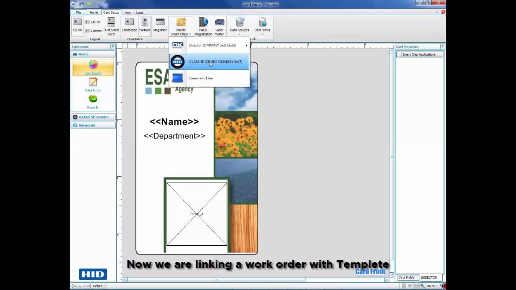Open Data Entry application
Image resolution: width=516 pixels, height=290 pixels.
point(93,85)
